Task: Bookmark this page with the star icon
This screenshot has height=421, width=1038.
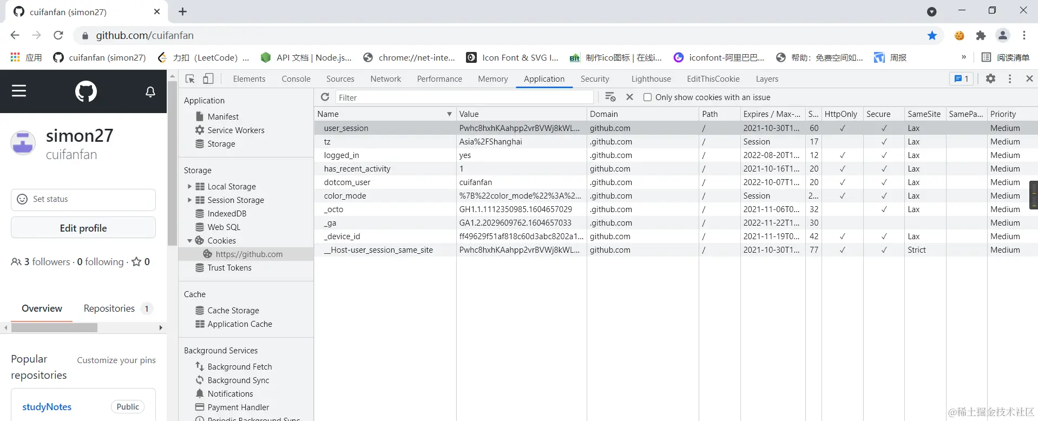Action: click(932, 36)
